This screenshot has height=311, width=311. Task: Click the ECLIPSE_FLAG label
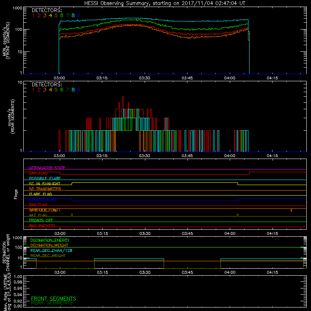[42, 199]
